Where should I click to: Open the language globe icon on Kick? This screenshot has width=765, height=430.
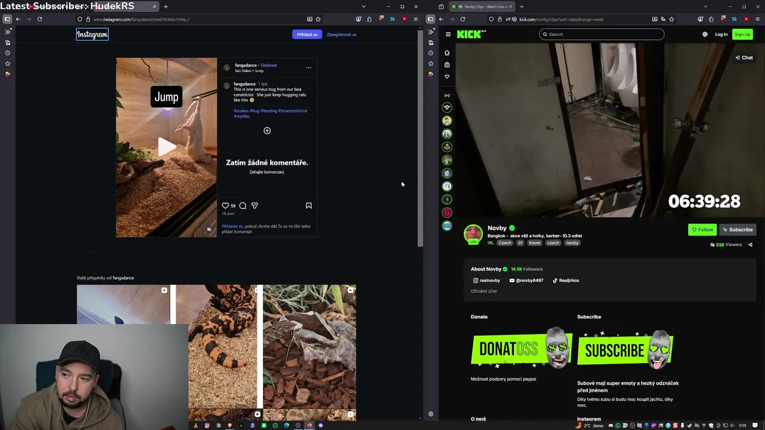705,34
